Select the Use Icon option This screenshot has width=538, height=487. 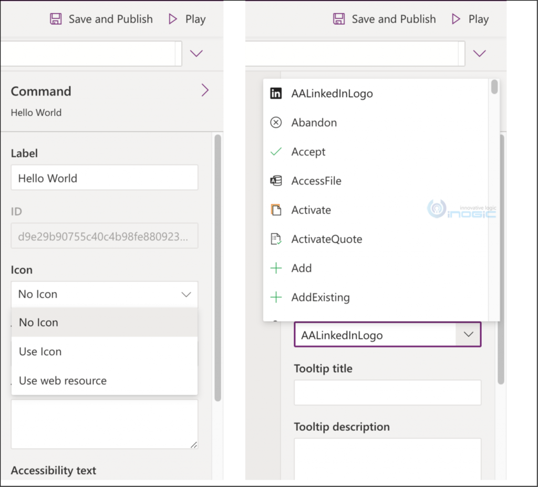pos(40,351)
